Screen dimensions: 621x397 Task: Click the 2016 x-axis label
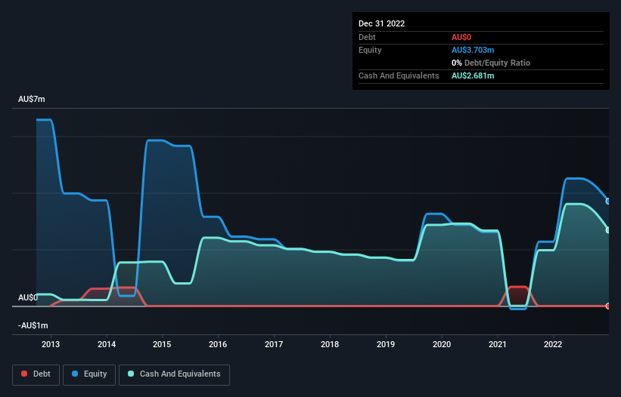(x=218, y=344)
